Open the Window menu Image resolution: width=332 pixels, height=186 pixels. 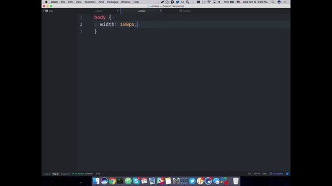coord(126,2)
